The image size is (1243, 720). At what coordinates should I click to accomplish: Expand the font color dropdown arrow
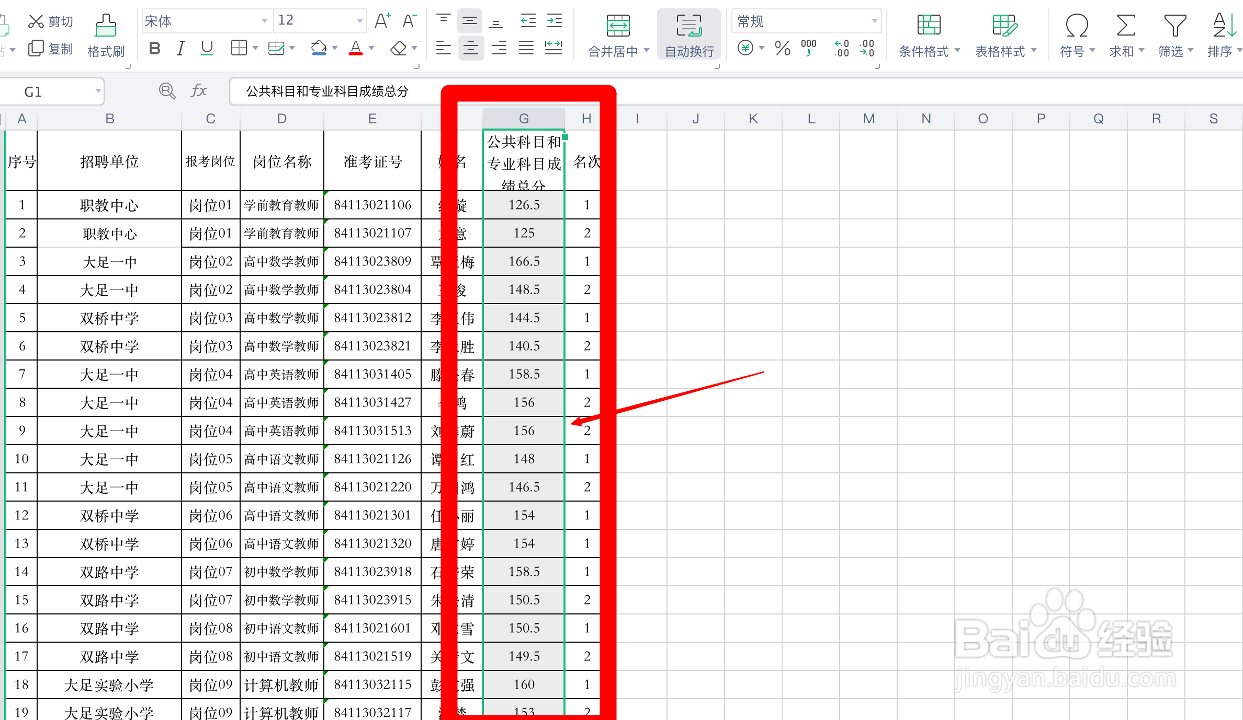(x=371, y=49)
